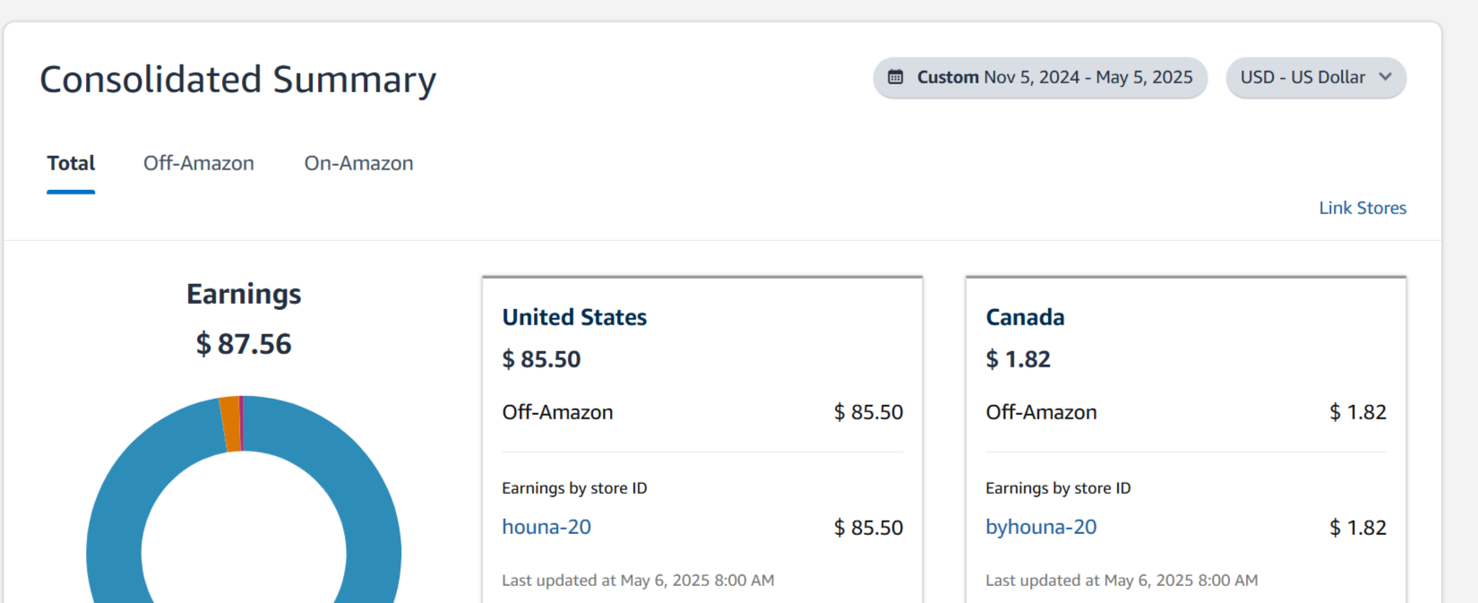Click the Canada card heading
Viewport: 1478px width, 603px height.
point(1025,317)
